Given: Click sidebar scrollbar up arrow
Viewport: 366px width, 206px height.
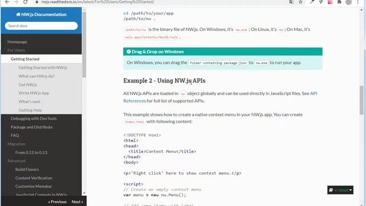Looking at the screenshot, I should coord(84,10).
